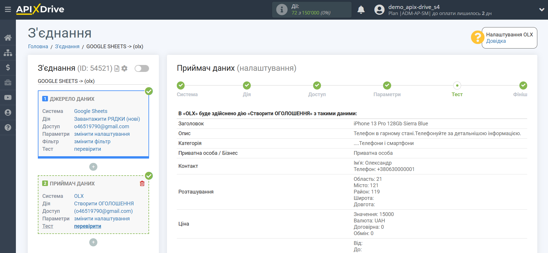The width and height of the screenshot is (548, 253).
Task: Go to Доступ step
Action: pyautogui.click(x=317, y=85)
